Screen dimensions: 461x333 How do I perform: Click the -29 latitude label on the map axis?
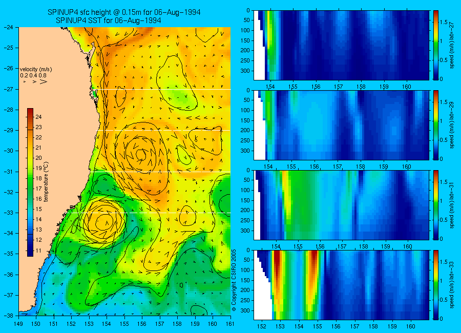pos(9,130)
